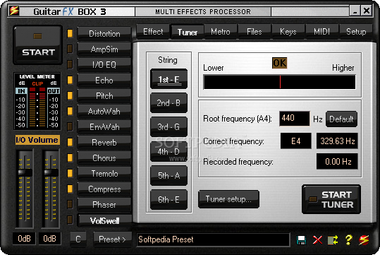Toggle the Reverb effect LED
The width and height of the screenshot is (380, 255).
click(70, 142)
